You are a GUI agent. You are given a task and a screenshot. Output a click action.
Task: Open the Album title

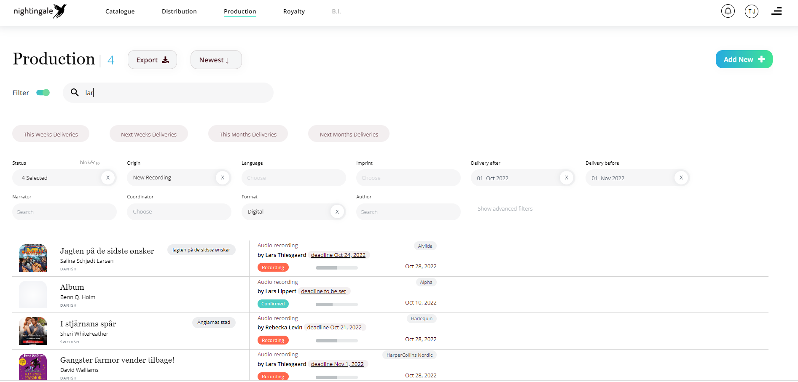(x=72, y=287)
